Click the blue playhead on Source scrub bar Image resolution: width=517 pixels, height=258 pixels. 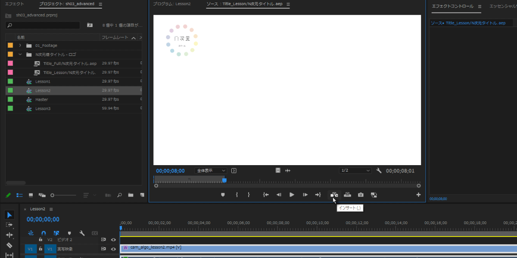click(x=224, y=180)
